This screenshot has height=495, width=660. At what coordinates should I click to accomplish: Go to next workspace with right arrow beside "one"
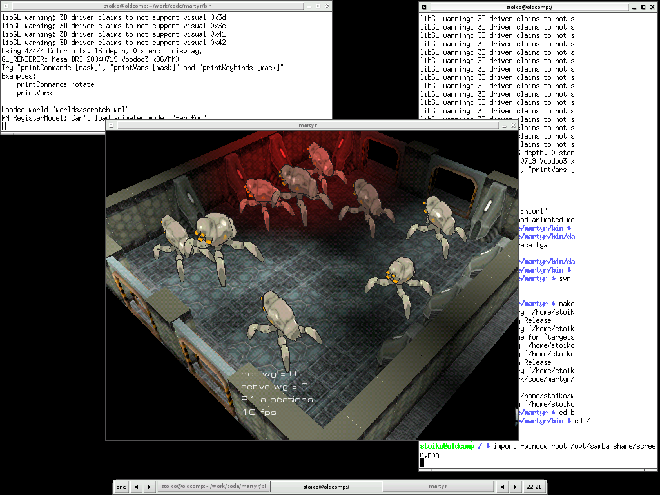(x=149, y=487)
